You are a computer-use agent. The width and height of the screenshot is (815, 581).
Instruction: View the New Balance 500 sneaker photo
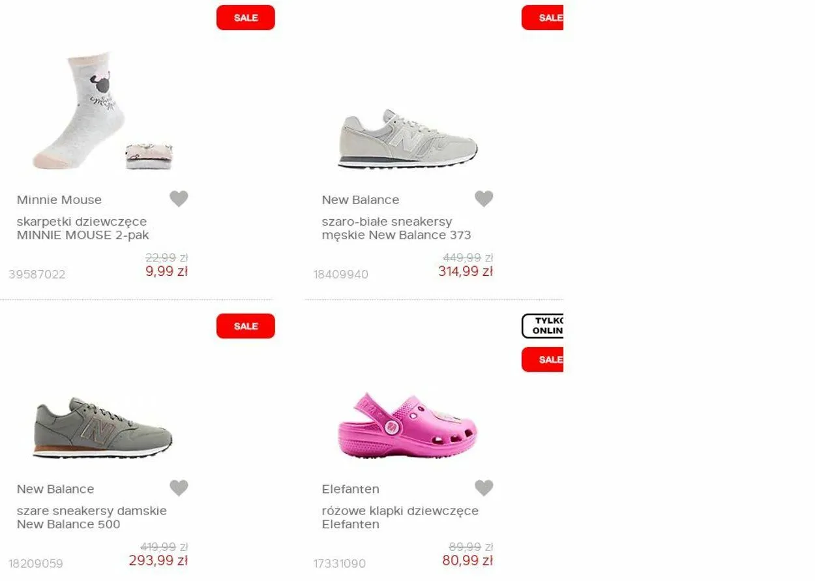pos(102,427)
